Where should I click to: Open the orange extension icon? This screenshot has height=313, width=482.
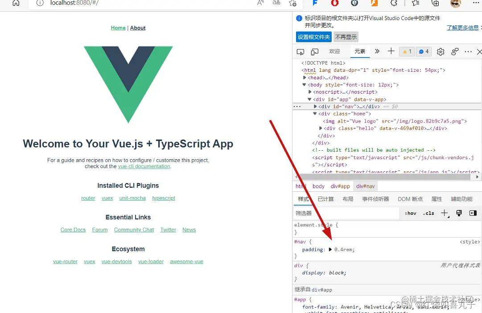374,3
